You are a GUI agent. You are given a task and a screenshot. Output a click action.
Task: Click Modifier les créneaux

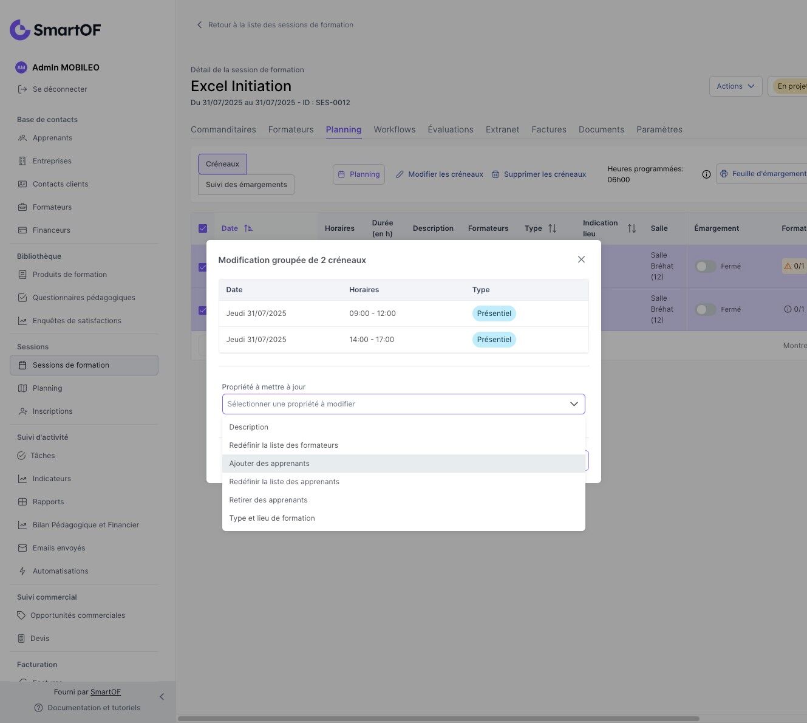tap(440, 174)
